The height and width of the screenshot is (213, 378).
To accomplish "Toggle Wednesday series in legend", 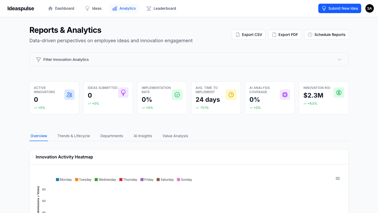I will (105, 180).
